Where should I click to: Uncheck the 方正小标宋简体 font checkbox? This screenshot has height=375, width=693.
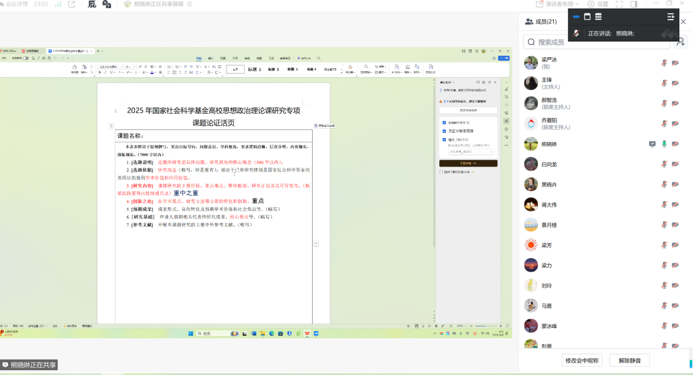[444, 131]
